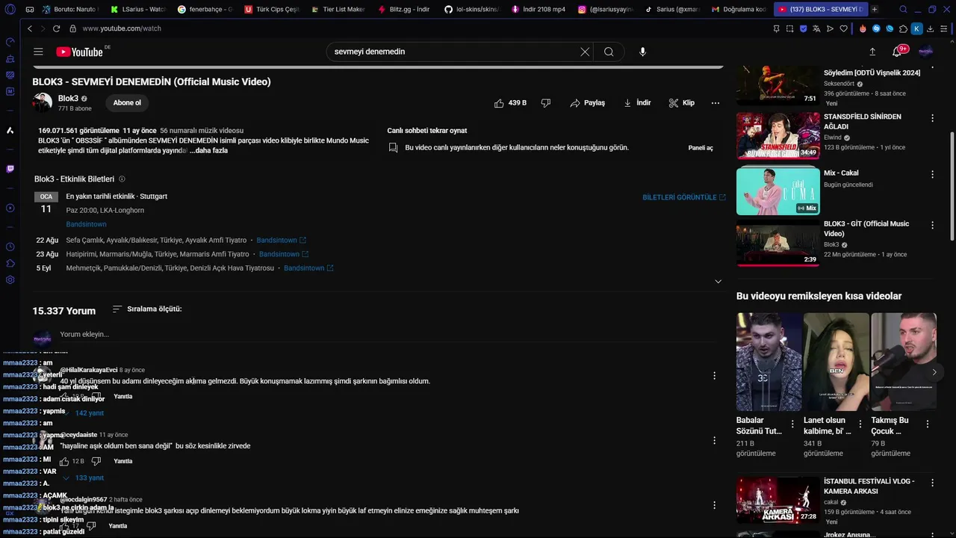Open the YouTube hamburger guide menu
The image size is (956, 538).
pyautogui.click(x=38, y=52)
